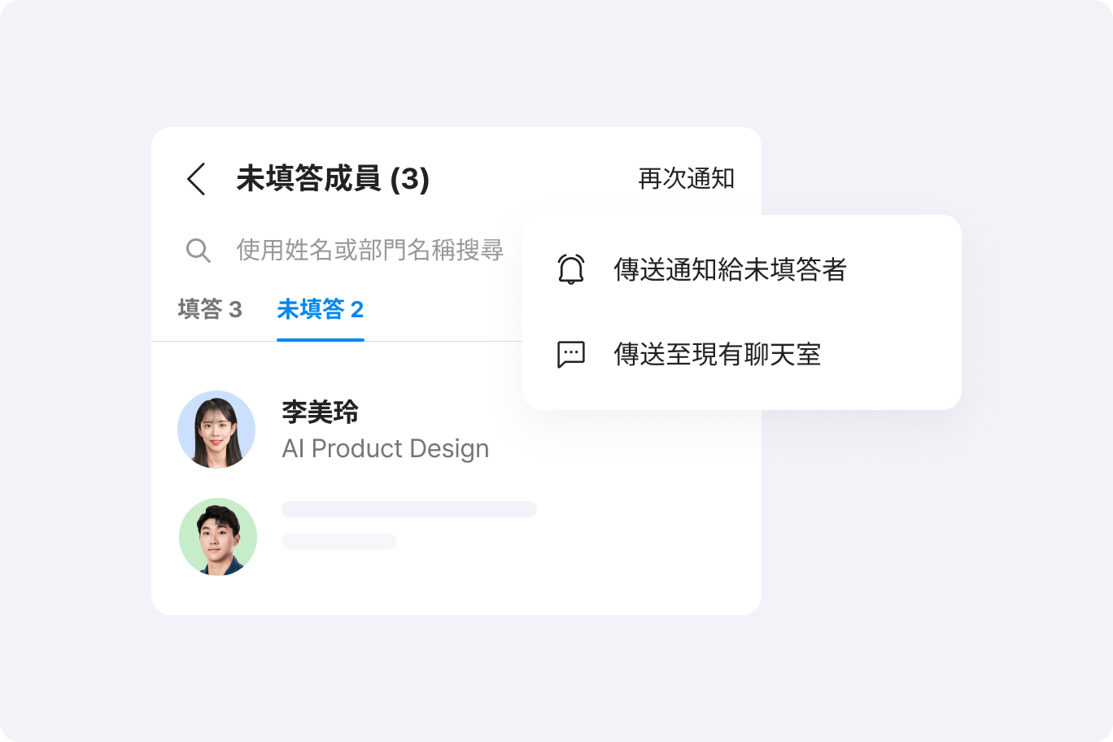
Task: Focus the 使用姓名或部門名稱搜尋 search field
Action: point(369,250)
